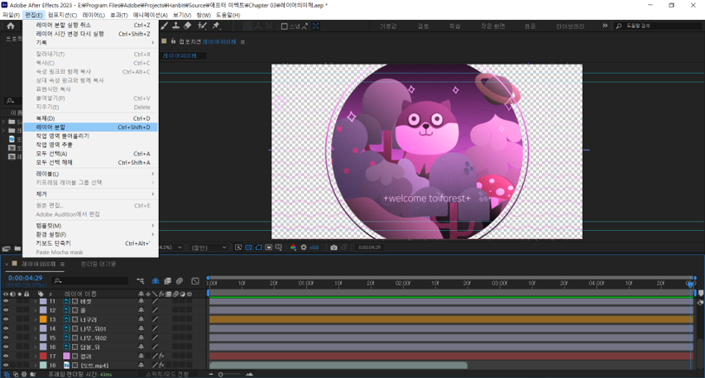Open 레이블 label submenu
The image size is (705, 378).
click(x=90, y=174)
